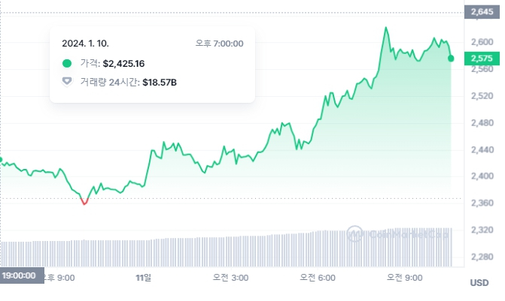The height and width of the screenshot is (301, 505).
Task: Click the highest peak of the price line
Action: 386,28
